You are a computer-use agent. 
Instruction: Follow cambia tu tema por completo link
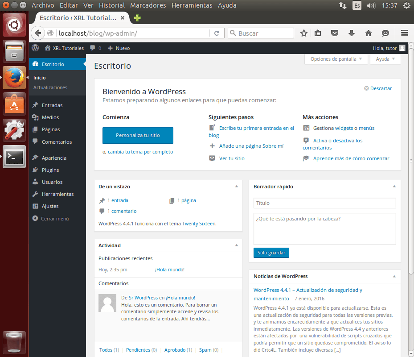140,152
